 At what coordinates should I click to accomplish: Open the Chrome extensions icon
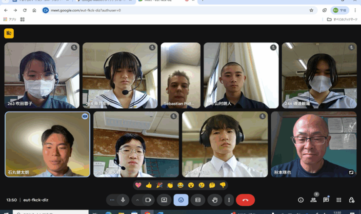(324, 10)
